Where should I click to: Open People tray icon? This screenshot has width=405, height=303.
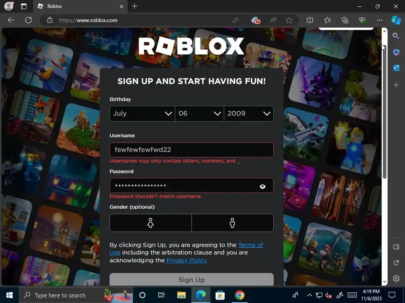(x=295, y=295)
